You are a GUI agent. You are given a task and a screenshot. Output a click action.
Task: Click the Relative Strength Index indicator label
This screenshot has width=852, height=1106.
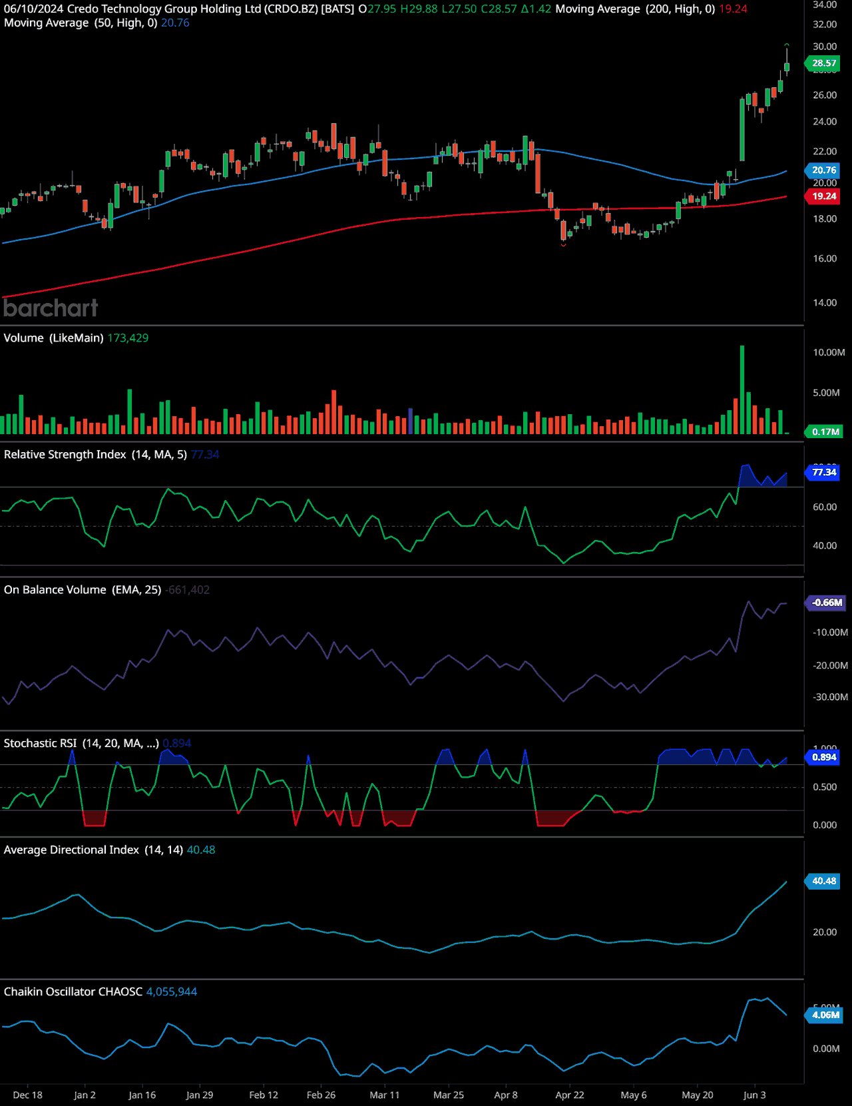pyautogui.click(x=95, y=454)
